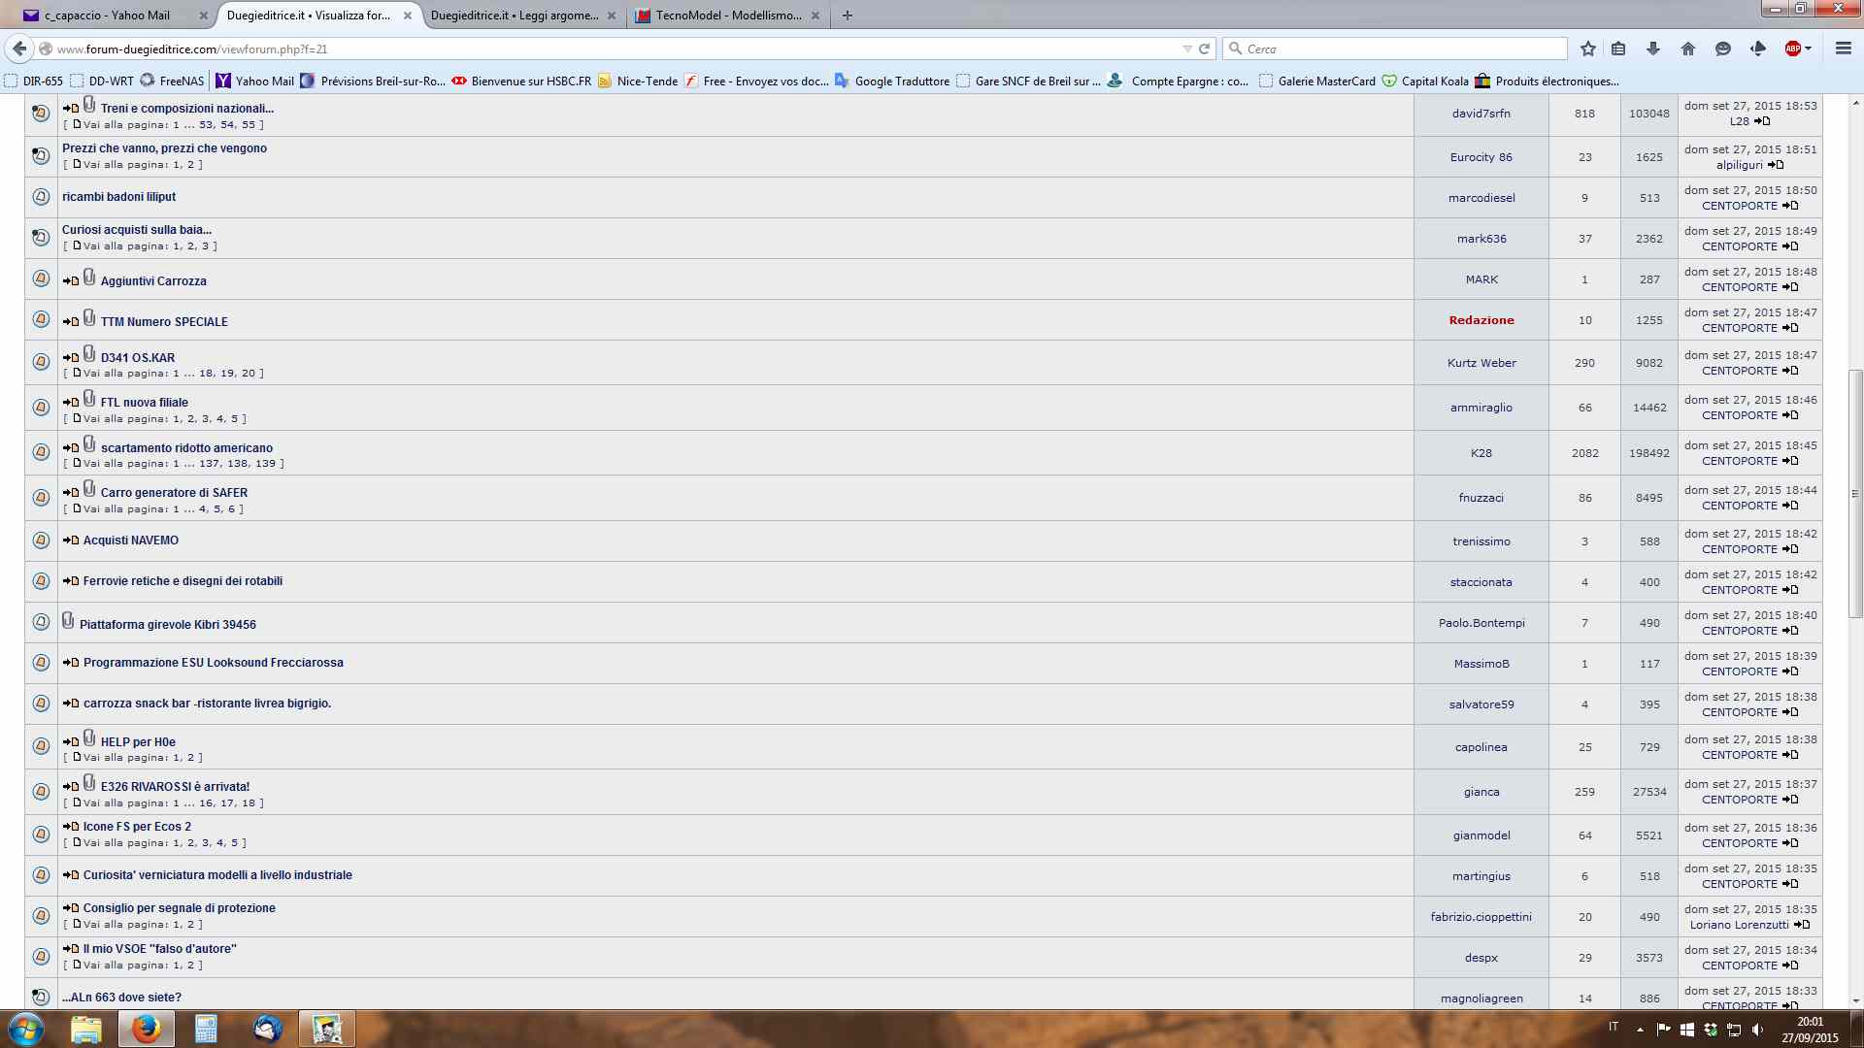Go to page 139 of scartamento topic
This screenshot has height=1048, width=1864.
click(x=265, y=464)
